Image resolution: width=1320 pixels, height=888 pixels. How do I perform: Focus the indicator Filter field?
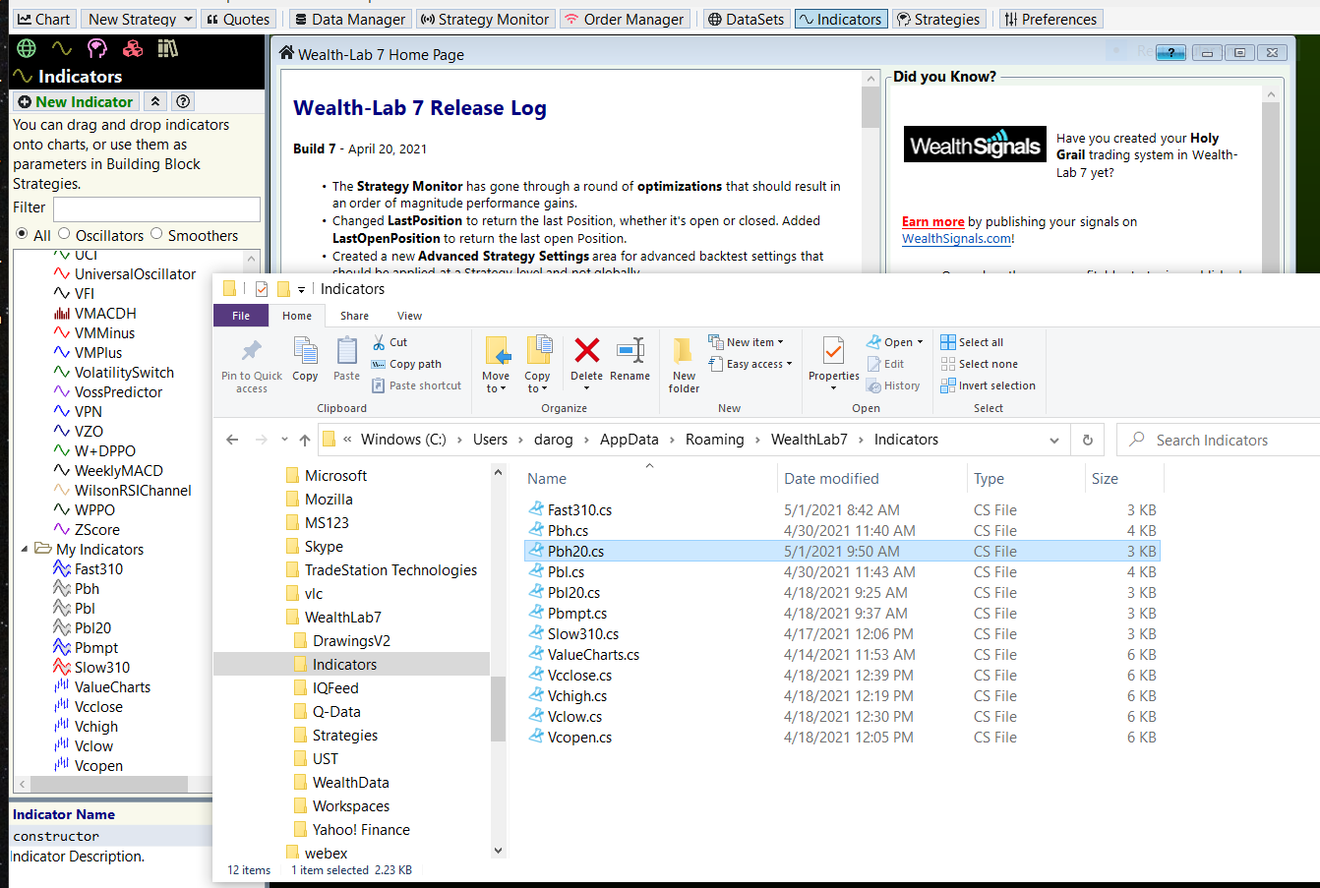156,208
